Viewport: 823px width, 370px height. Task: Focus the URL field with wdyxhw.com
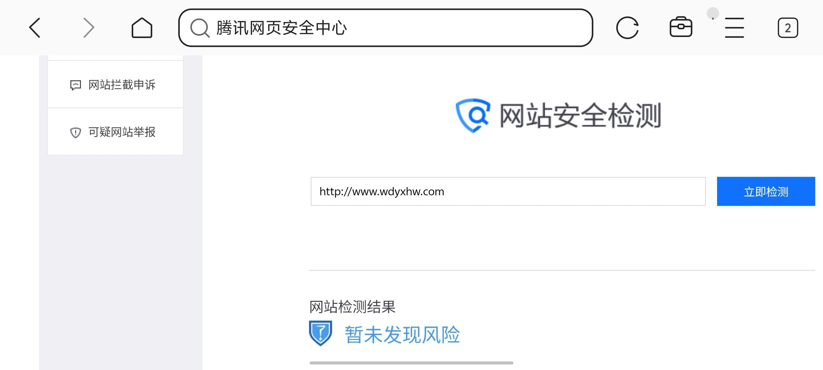[x=508, y=192]
